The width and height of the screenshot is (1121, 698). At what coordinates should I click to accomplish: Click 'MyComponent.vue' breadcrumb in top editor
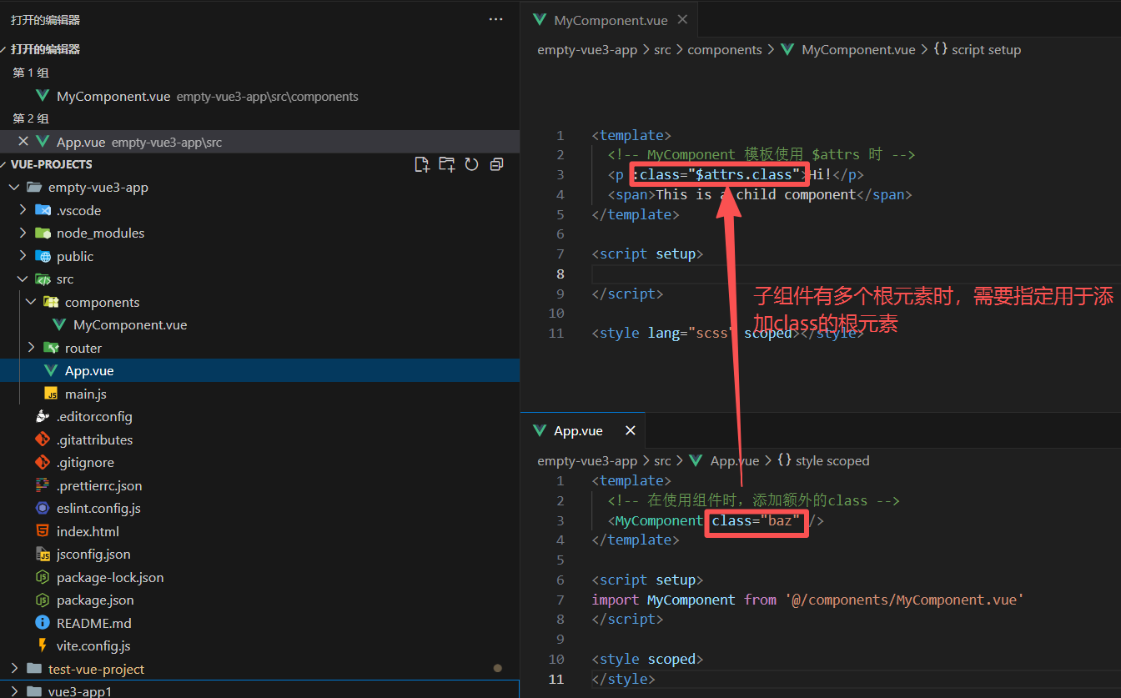(858, 49)
